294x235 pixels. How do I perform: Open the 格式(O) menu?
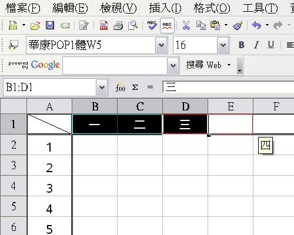tap(212, 8)
